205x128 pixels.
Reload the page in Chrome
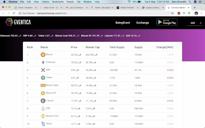pos(14,13)
